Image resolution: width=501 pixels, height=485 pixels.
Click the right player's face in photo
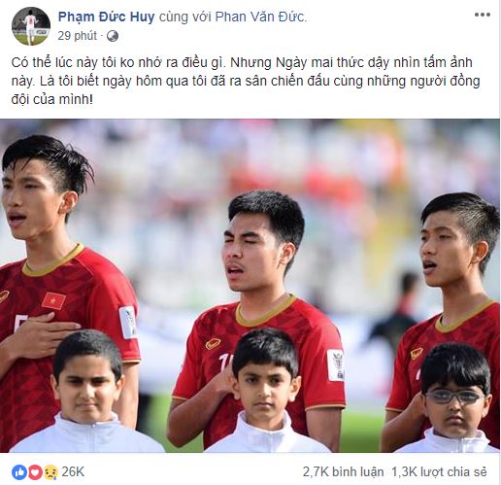(447, 250)
